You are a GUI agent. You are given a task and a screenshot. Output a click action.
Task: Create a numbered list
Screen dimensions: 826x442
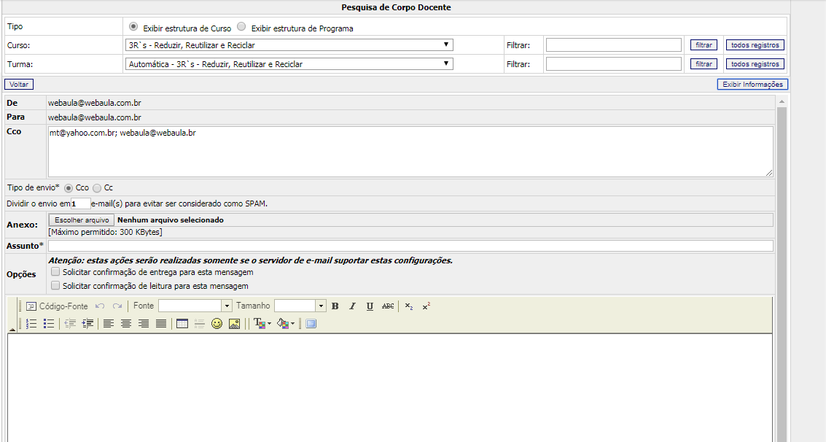[31, 324]
